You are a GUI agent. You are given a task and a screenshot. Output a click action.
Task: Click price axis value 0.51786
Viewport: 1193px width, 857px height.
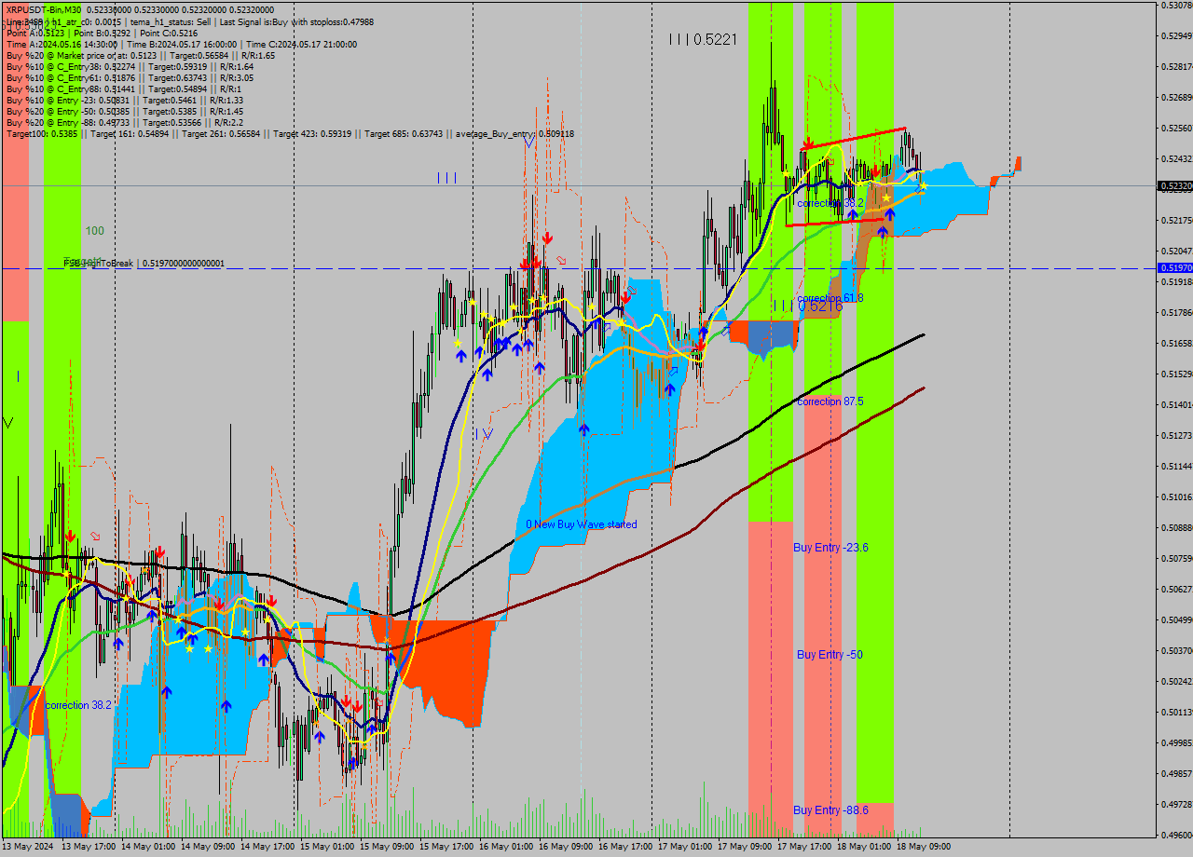tap(1178, 313)
